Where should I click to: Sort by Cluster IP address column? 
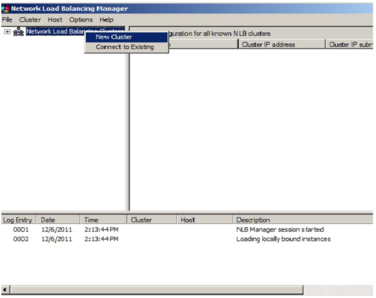[282, 44]
